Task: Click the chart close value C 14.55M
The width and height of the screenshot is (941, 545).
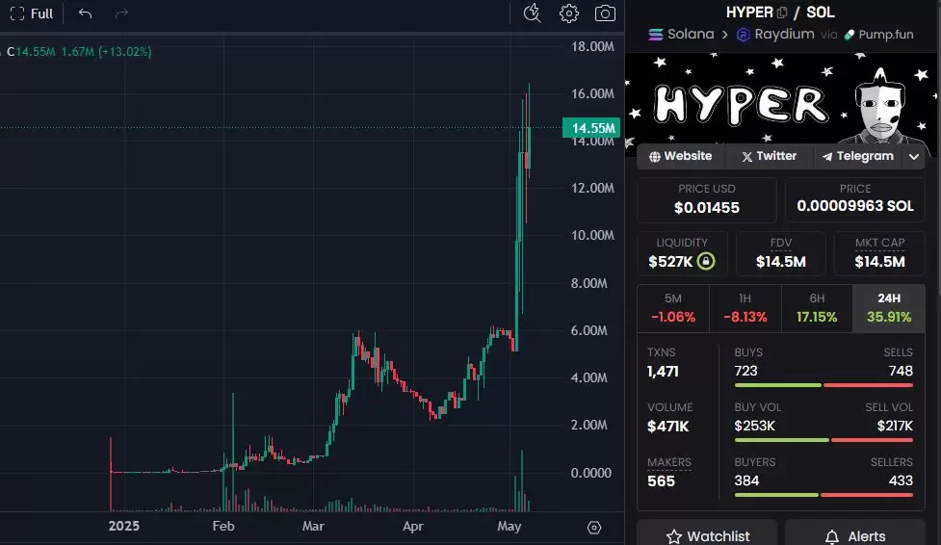Action: coord(31,52)
